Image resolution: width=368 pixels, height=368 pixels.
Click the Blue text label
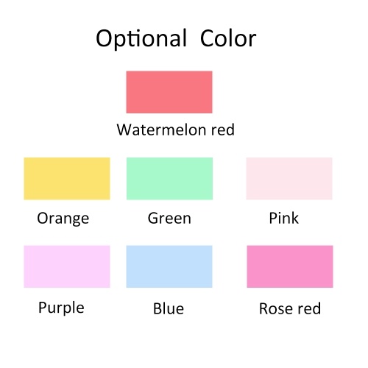169,308
